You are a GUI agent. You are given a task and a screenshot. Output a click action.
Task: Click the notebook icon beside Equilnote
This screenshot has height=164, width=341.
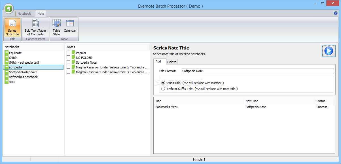7,53
